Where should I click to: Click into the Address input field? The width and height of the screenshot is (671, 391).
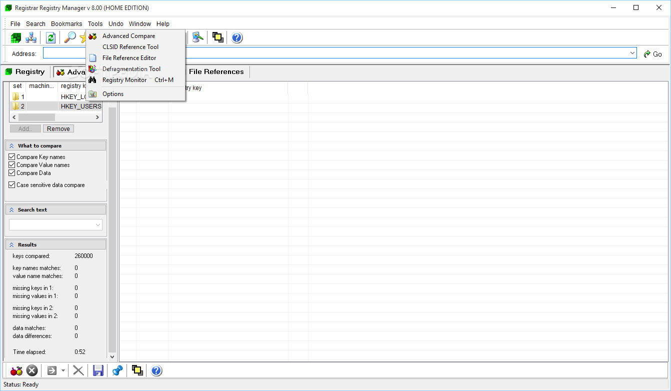click(335, 53)
